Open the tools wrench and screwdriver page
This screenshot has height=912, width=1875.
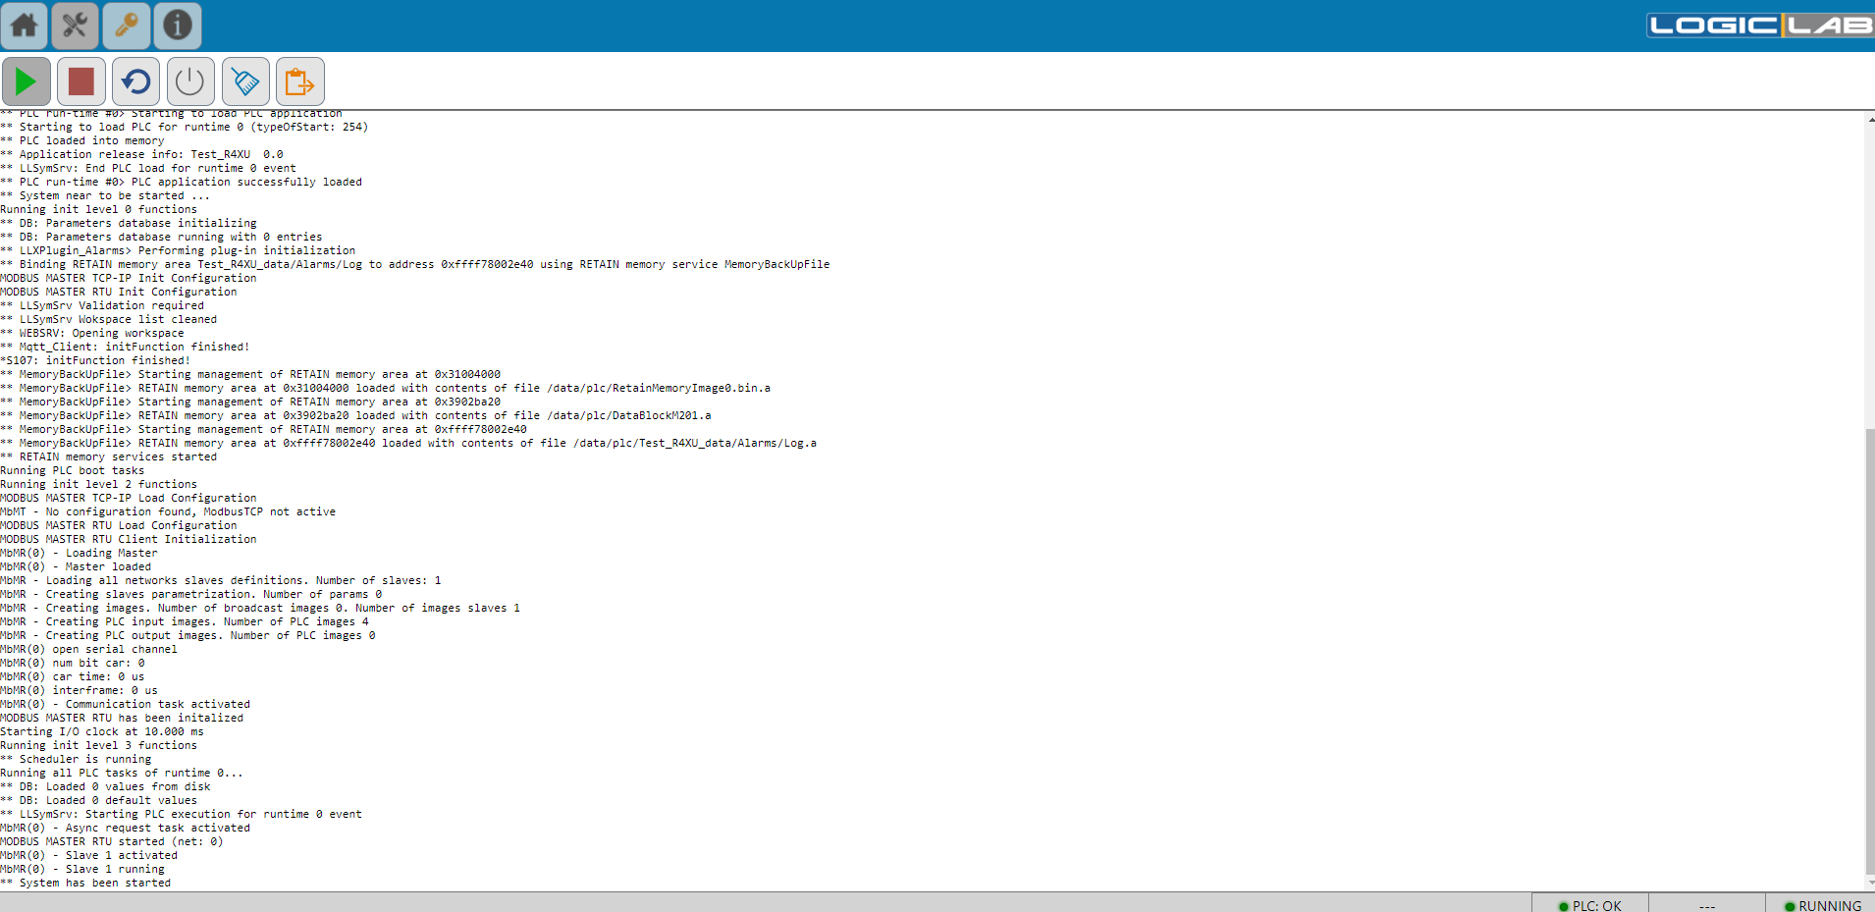(x=76, y=26)
